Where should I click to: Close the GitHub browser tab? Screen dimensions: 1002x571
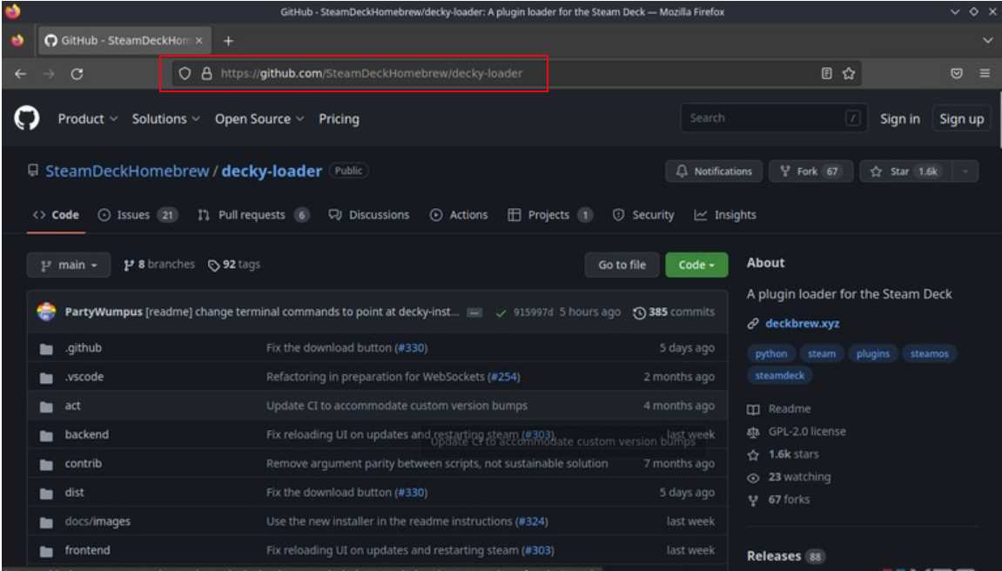coord(198,40)
